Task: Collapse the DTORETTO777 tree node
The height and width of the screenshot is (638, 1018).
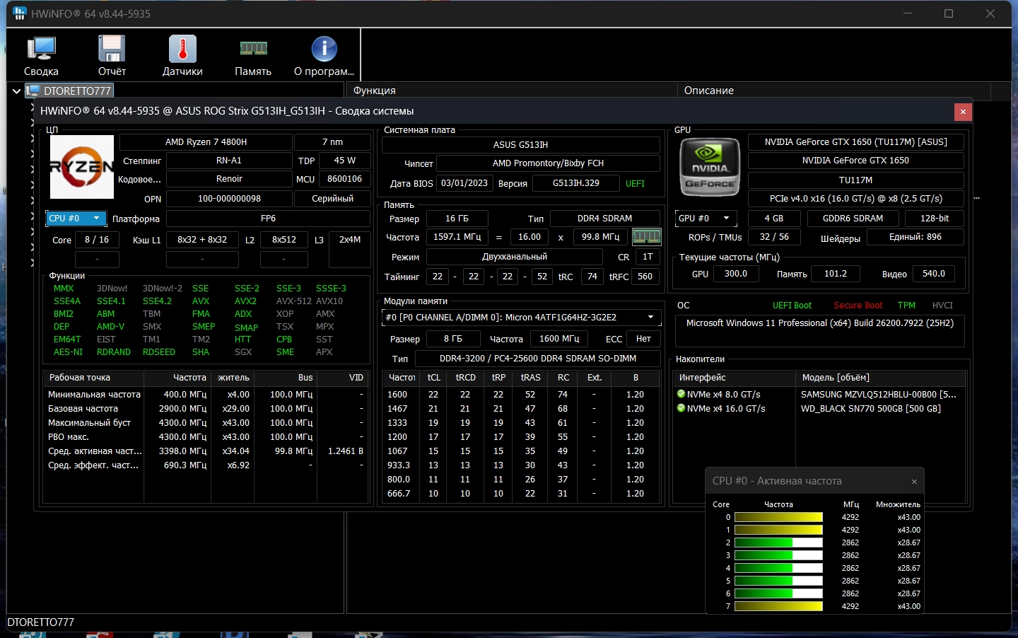Action: pyautogui.click(x=16, y=91)
